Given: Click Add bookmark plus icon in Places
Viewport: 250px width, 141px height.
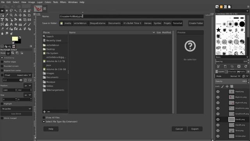Looking at the screenshot, I should pyautogui.click(x=45, y=112).
